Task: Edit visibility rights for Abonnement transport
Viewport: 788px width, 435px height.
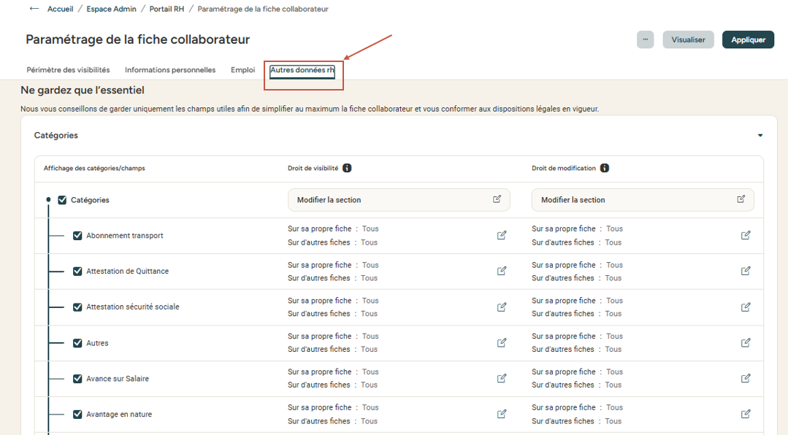Action: (x=502, y=235)
